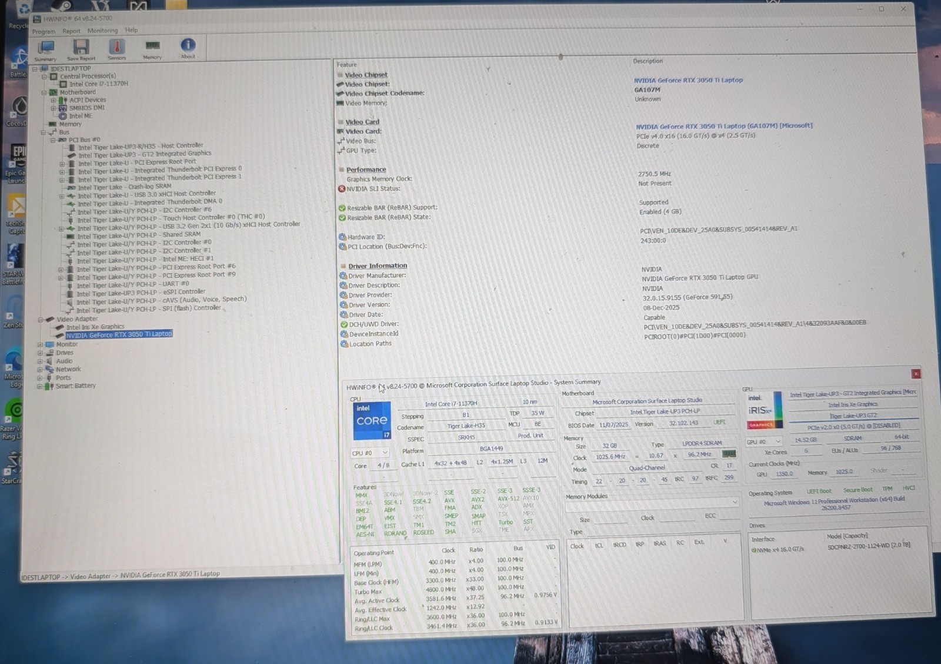Open the Memory Modules combo box
Screen dimensions: 941x664
coord(652,502)
